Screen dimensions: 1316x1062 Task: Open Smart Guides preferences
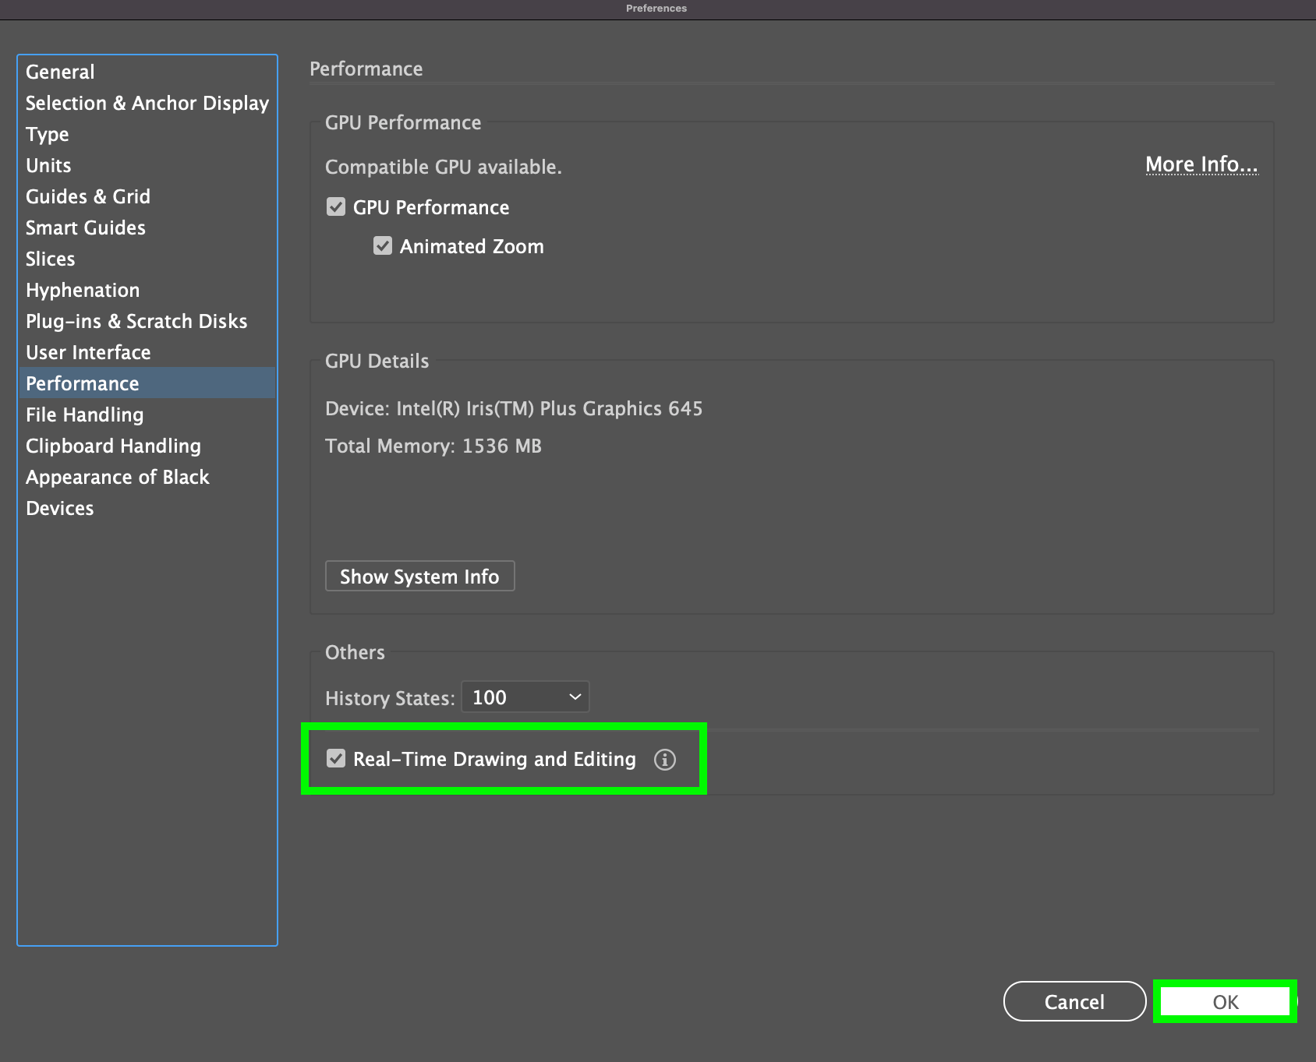(x=86, y=228)
